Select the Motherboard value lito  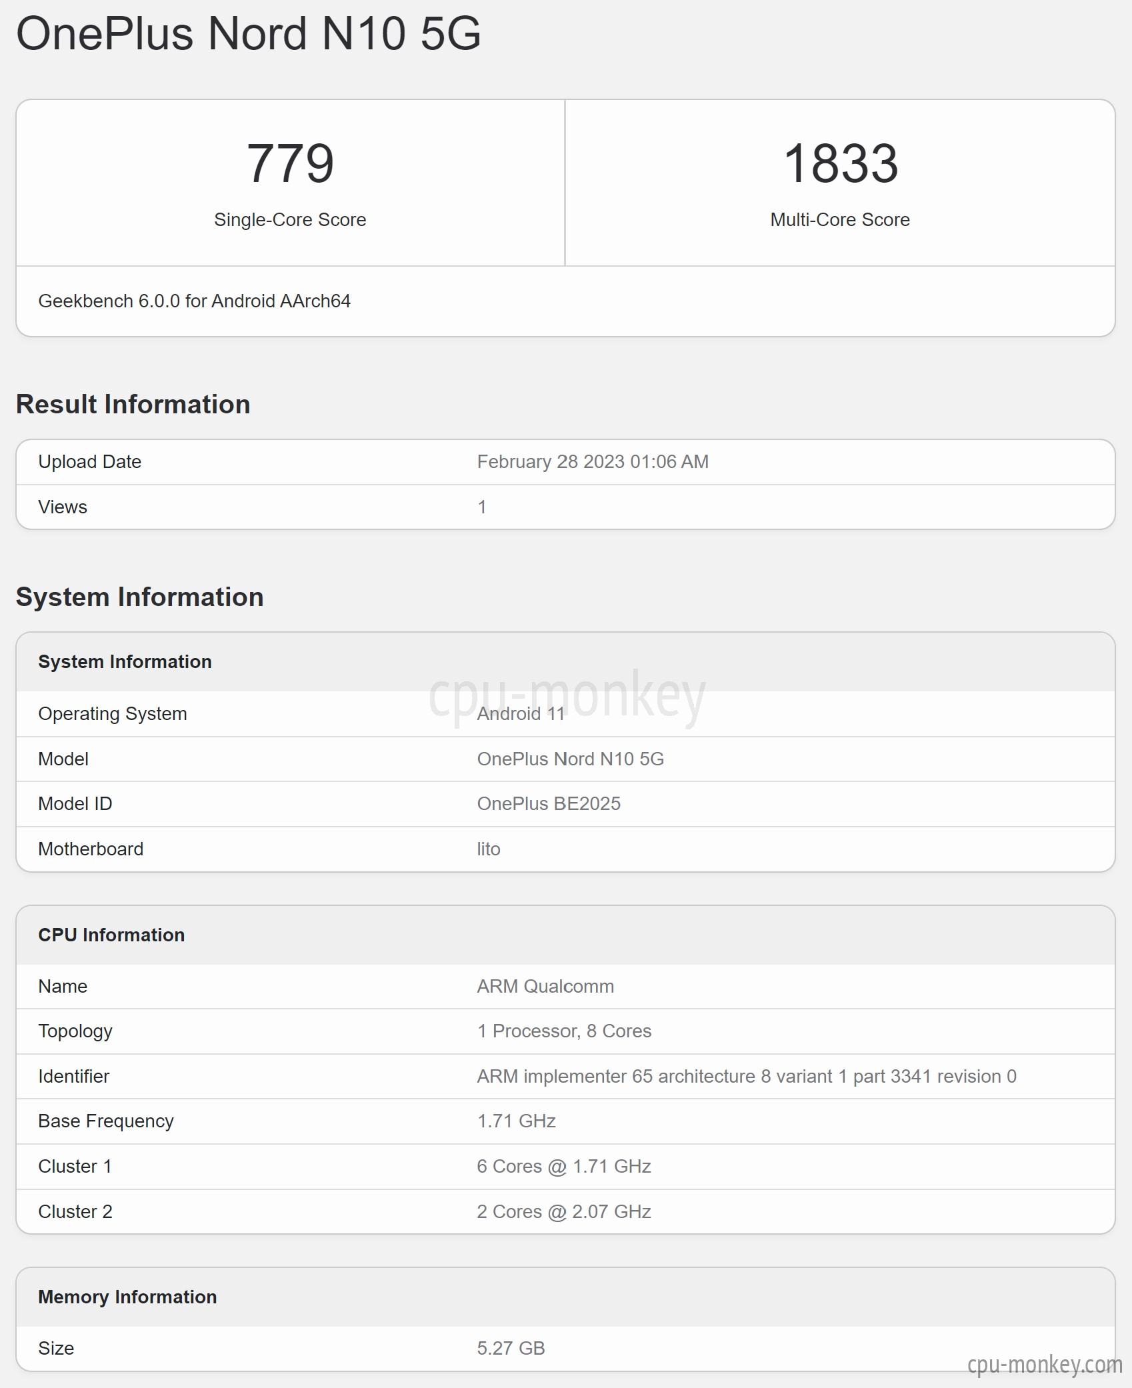pos(489,849)
